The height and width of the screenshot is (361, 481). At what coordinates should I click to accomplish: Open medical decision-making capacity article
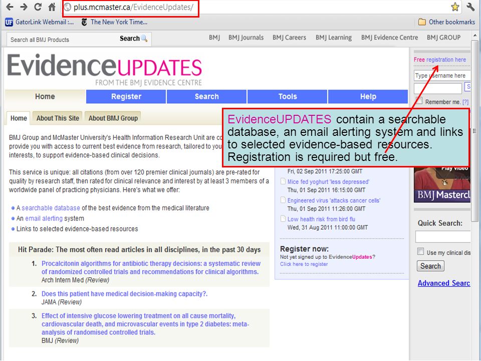(x=125, y=294)
